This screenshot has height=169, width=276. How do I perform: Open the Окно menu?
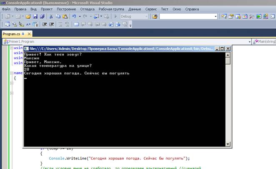click(x=177, y=9)
